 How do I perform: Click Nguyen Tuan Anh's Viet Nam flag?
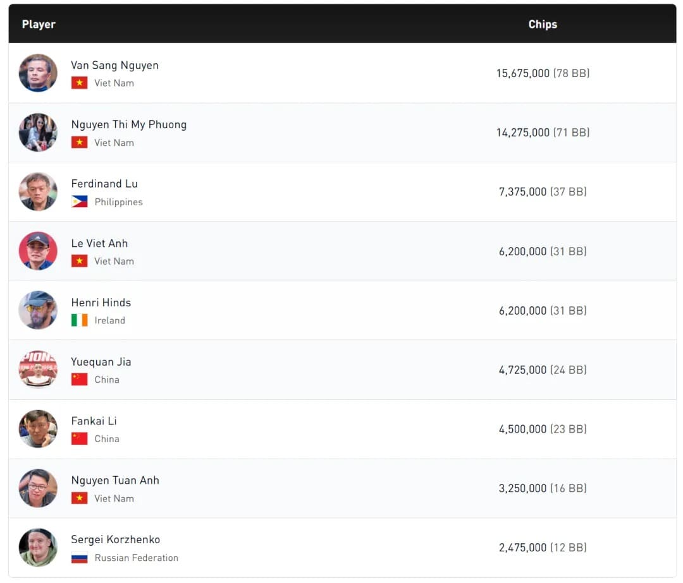(79, 498)
